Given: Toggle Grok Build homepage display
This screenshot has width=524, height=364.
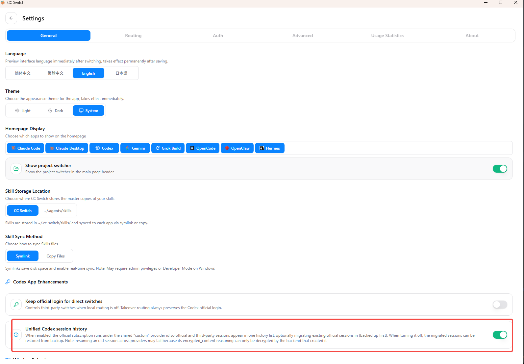Looking at the screenshot, I should point(168,148).
